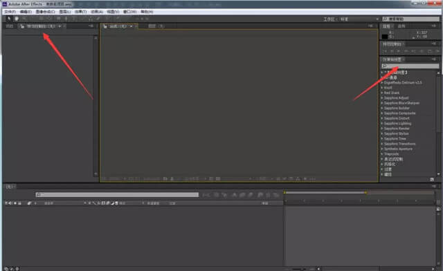Viewport: 443px width, 271px height.
Task: Click the search help input field
Action: 410,19
